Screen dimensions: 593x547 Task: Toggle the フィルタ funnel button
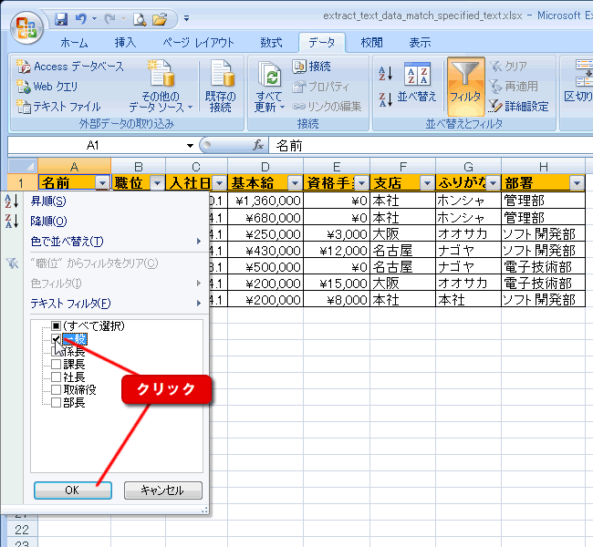coord(465,82)
